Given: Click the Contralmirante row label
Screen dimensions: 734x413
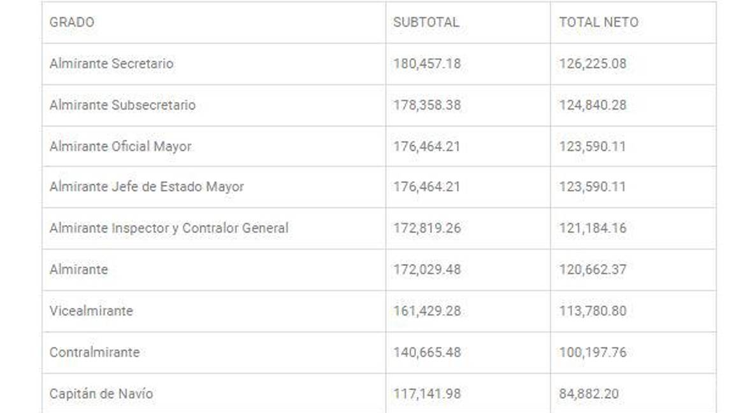Looking at the screenshot, I should [x=94, y=352].
